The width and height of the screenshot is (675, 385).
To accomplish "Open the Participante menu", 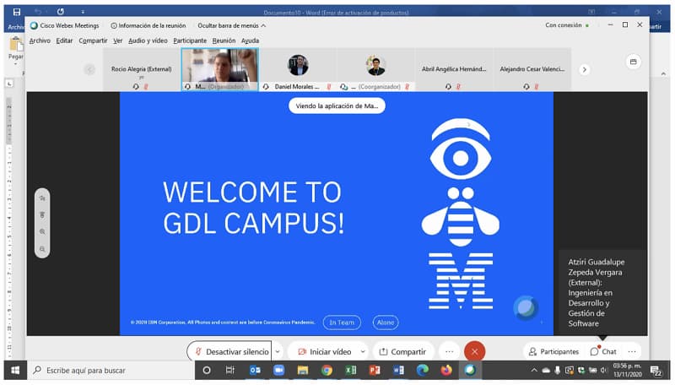I will pyautogui.click(x=190, y=41).
